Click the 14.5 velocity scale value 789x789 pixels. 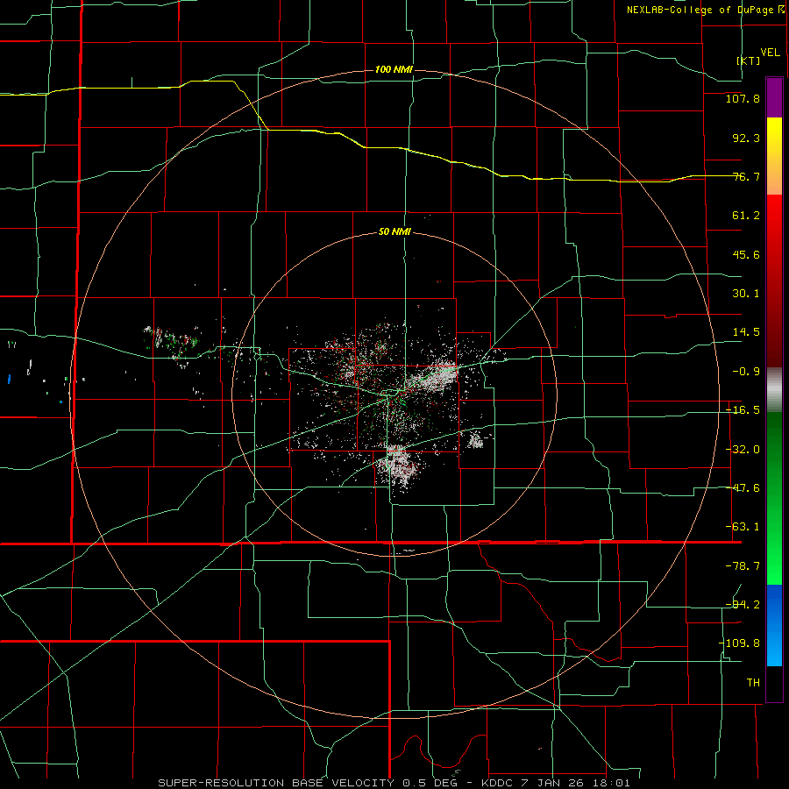(746, 332)
